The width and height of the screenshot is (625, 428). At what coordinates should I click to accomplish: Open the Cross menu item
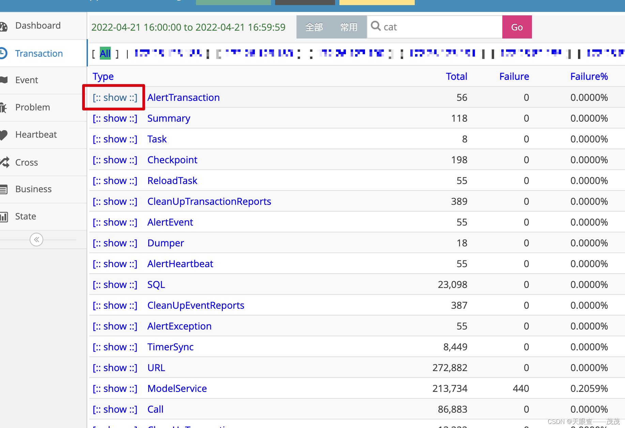click(x=27, y=163)
